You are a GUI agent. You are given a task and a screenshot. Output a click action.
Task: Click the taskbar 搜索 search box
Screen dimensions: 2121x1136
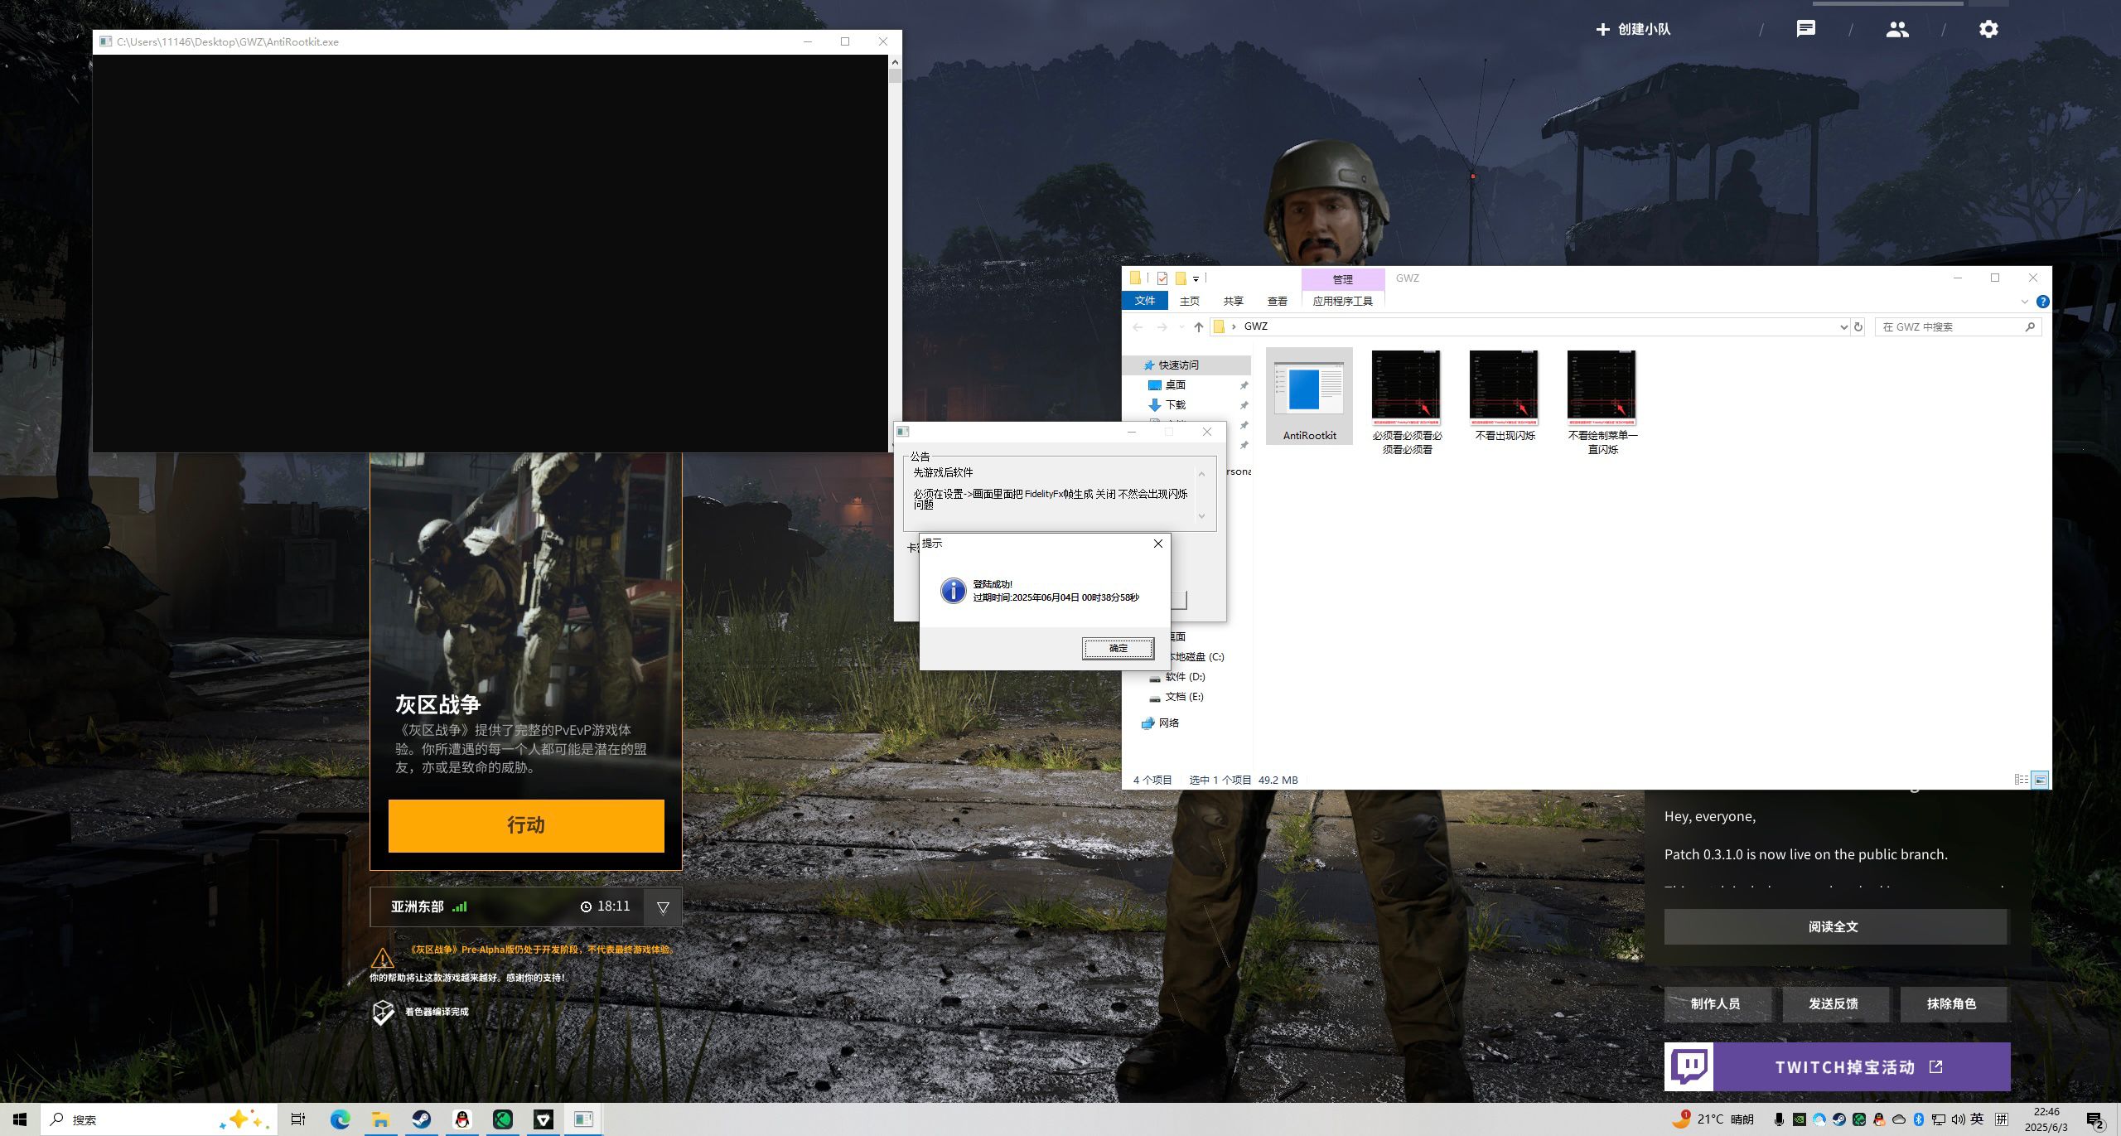click(157, 1119)
